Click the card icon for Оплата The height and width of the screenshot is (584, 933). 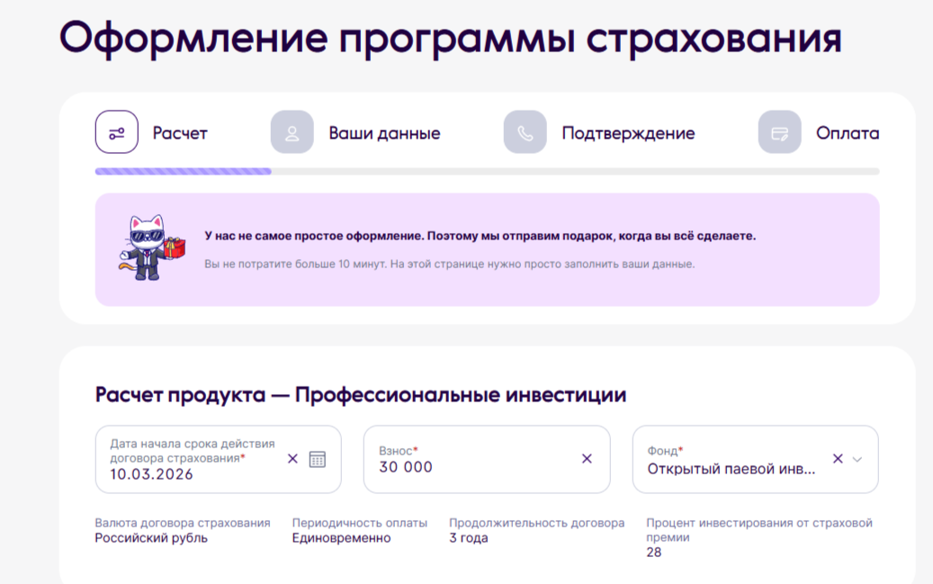(x=779, y=132)
